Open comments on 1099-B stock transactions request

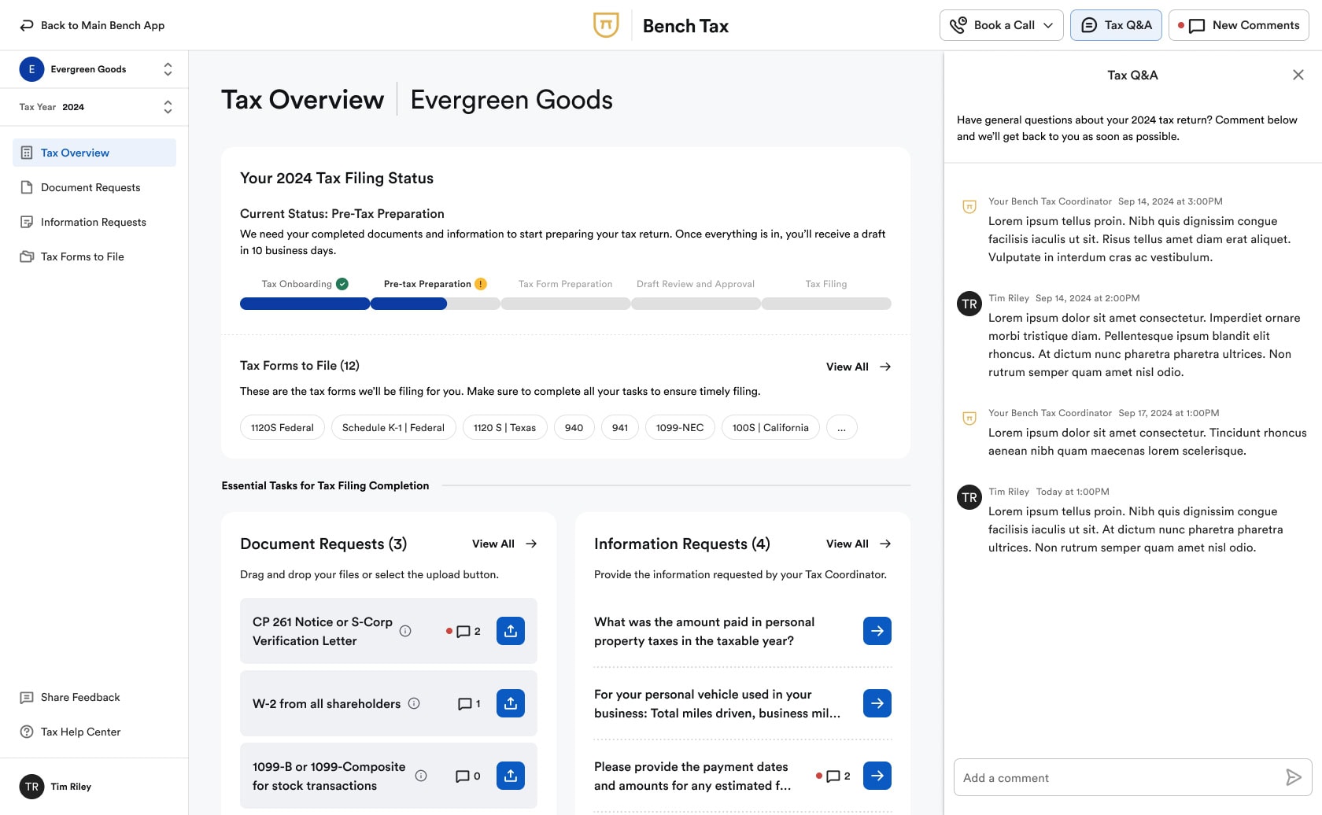point(468,776)
